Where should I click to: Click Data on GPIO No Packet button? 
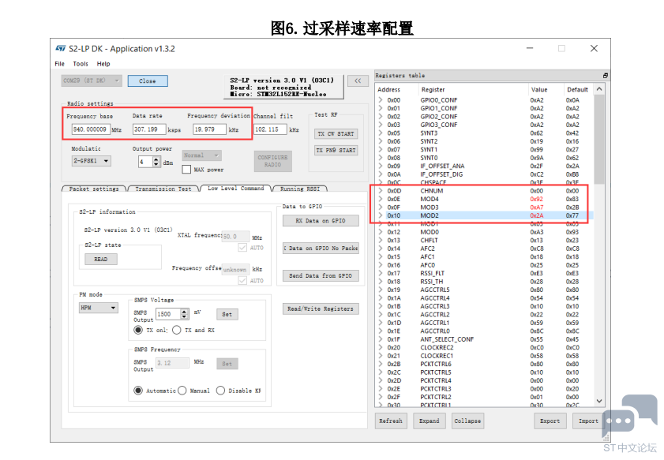click(x=321, y=249)
